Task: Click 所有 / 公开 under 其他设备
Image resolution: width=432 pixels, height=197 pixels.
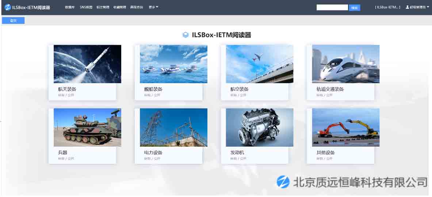Action: tap(325, 159)
